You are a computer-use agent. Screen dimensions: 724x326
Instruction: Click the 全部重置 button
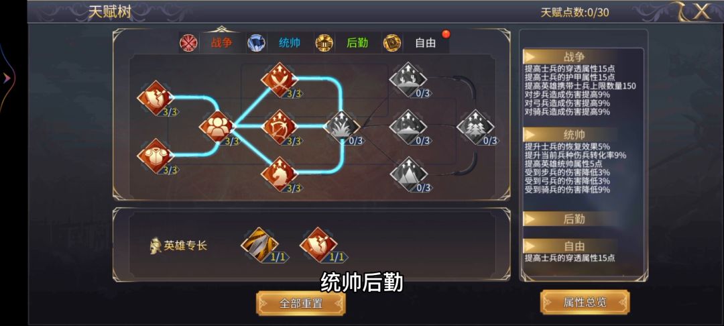[300, 303]
